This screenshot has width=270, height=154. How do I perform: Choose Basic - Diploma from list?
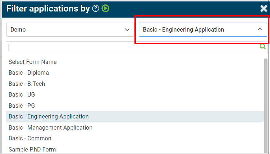29,73
